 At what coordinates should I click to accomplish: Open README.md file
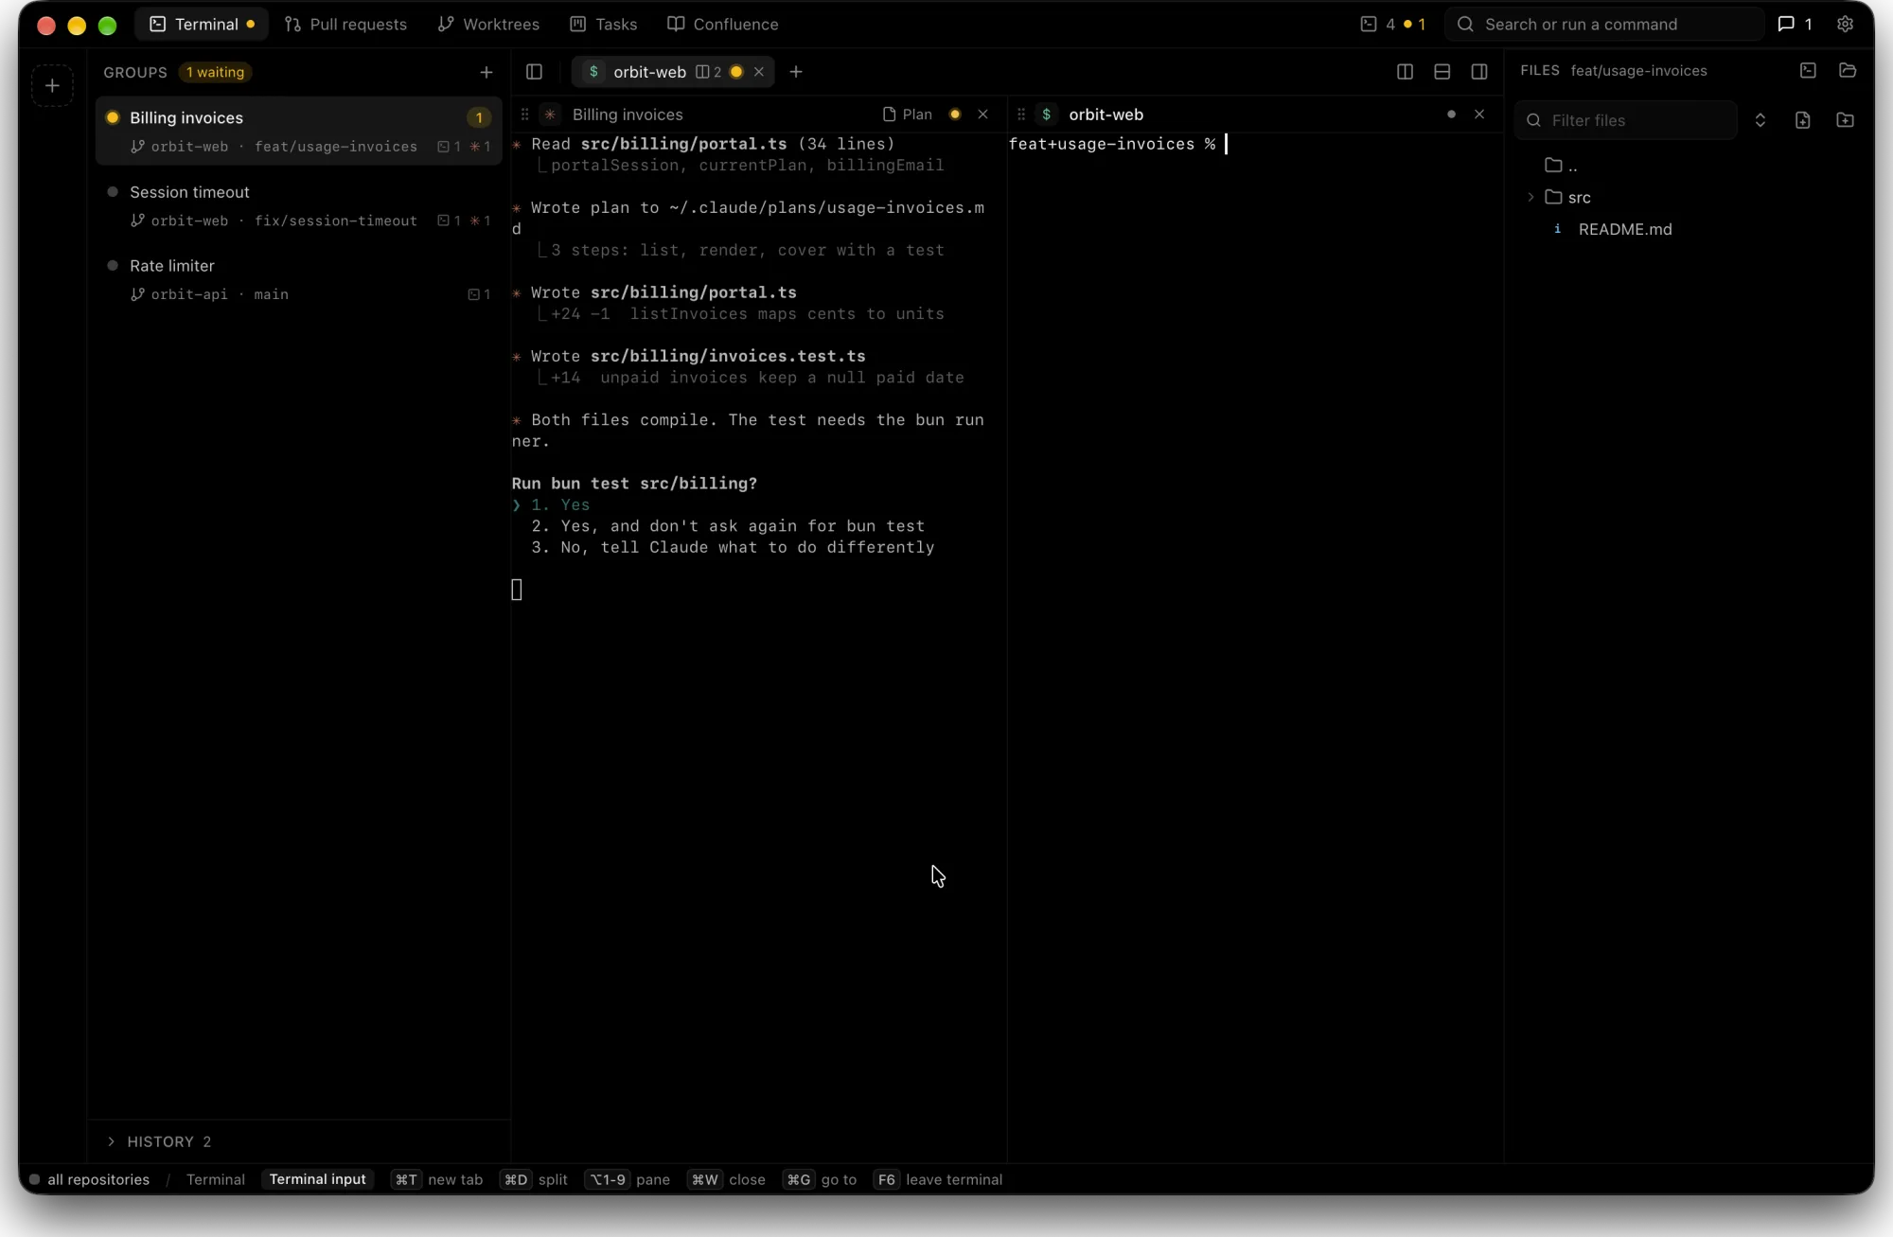coord(1624,230)
